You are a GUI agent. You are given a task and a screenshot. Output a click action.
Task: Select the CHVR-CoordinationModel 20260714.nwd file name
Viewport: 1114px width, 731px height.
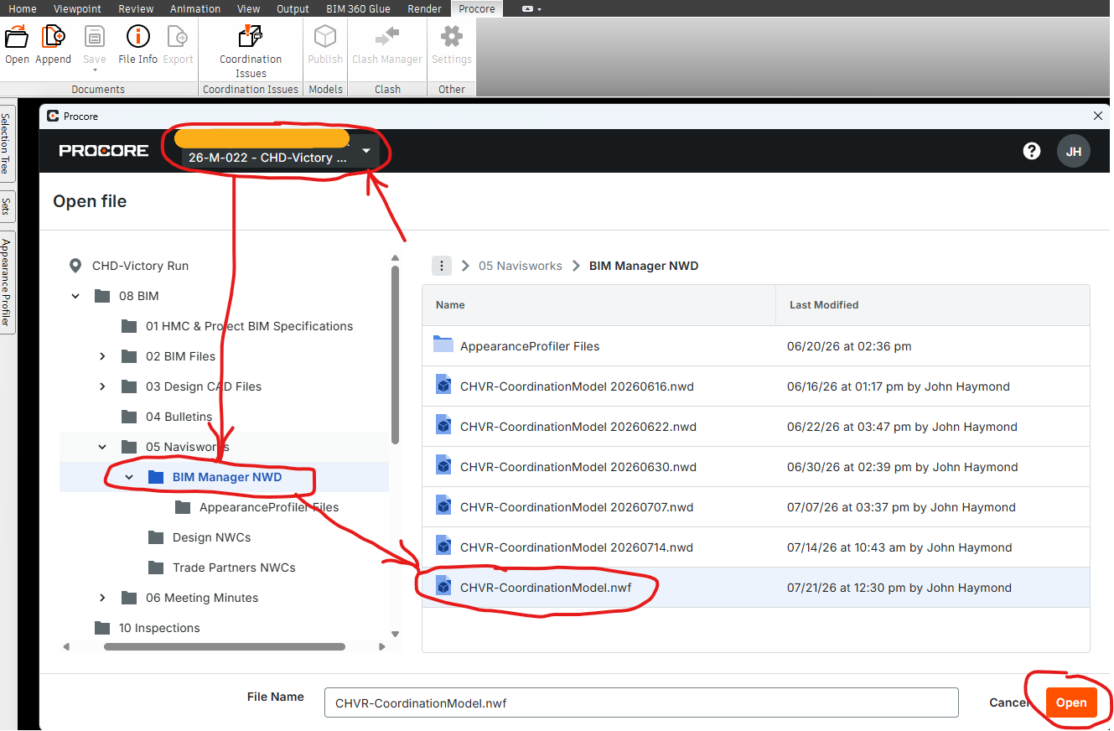577,547
